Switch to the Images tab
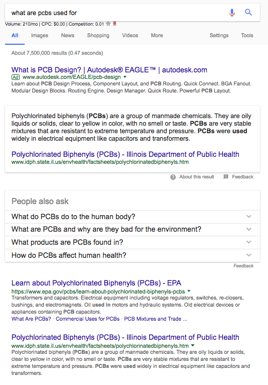268x385 pixels. (40, 35)
